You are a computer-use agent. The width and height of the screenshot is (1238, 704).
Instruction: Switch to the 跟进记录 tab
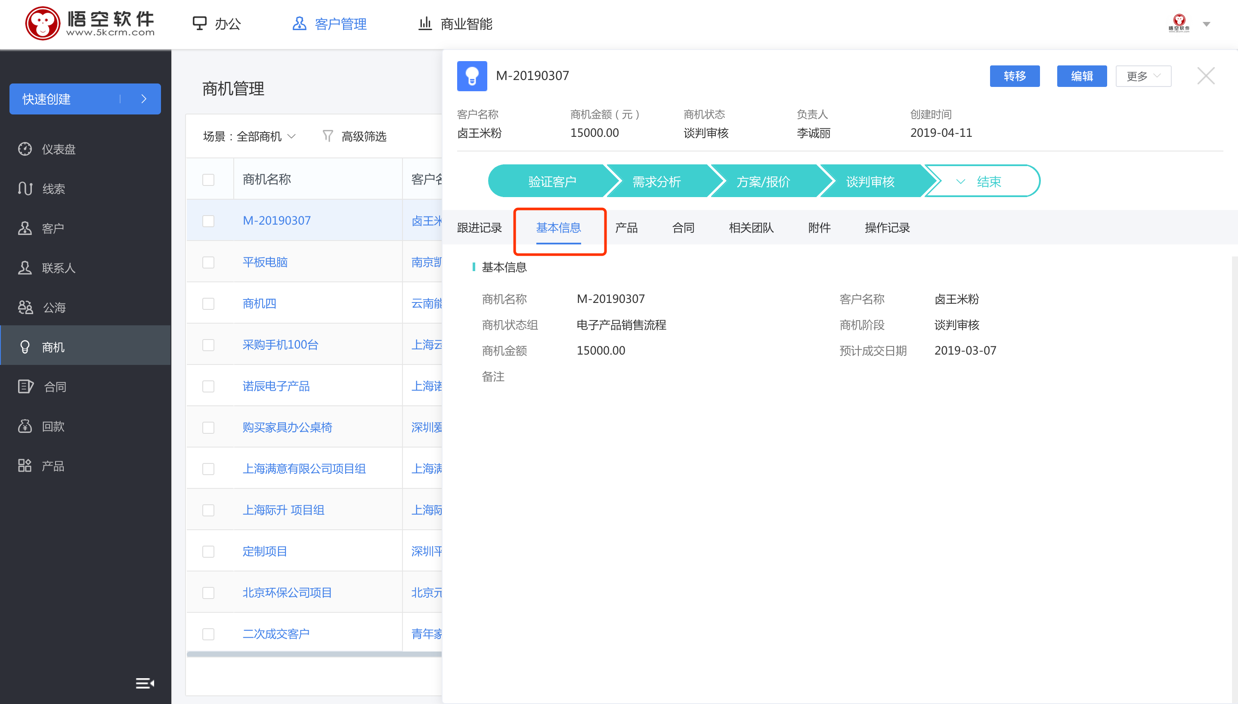click(479, 228)
